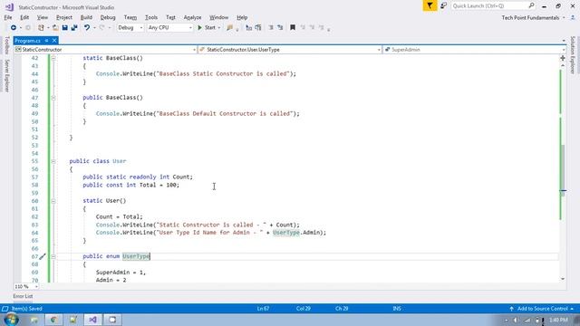Open the Error List panel tab
Image resolution: width=580 pixels, height=326 pixels.
click(23, 296)
